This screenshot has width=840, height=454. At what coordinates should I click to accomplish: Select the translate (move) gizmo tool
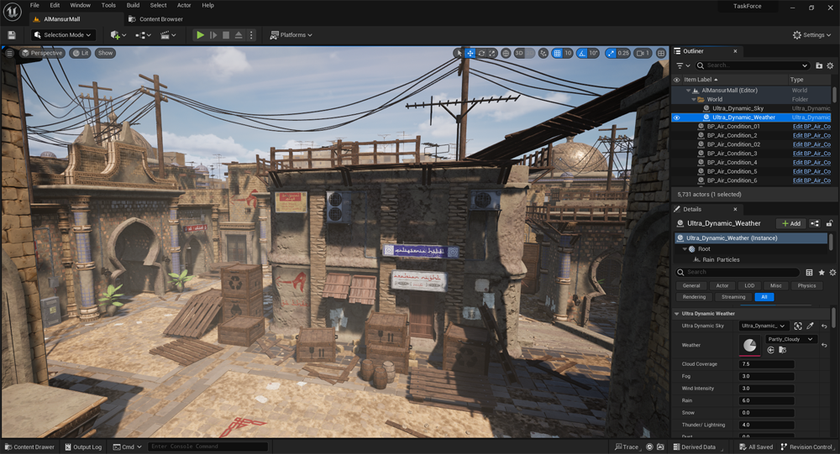470,53
